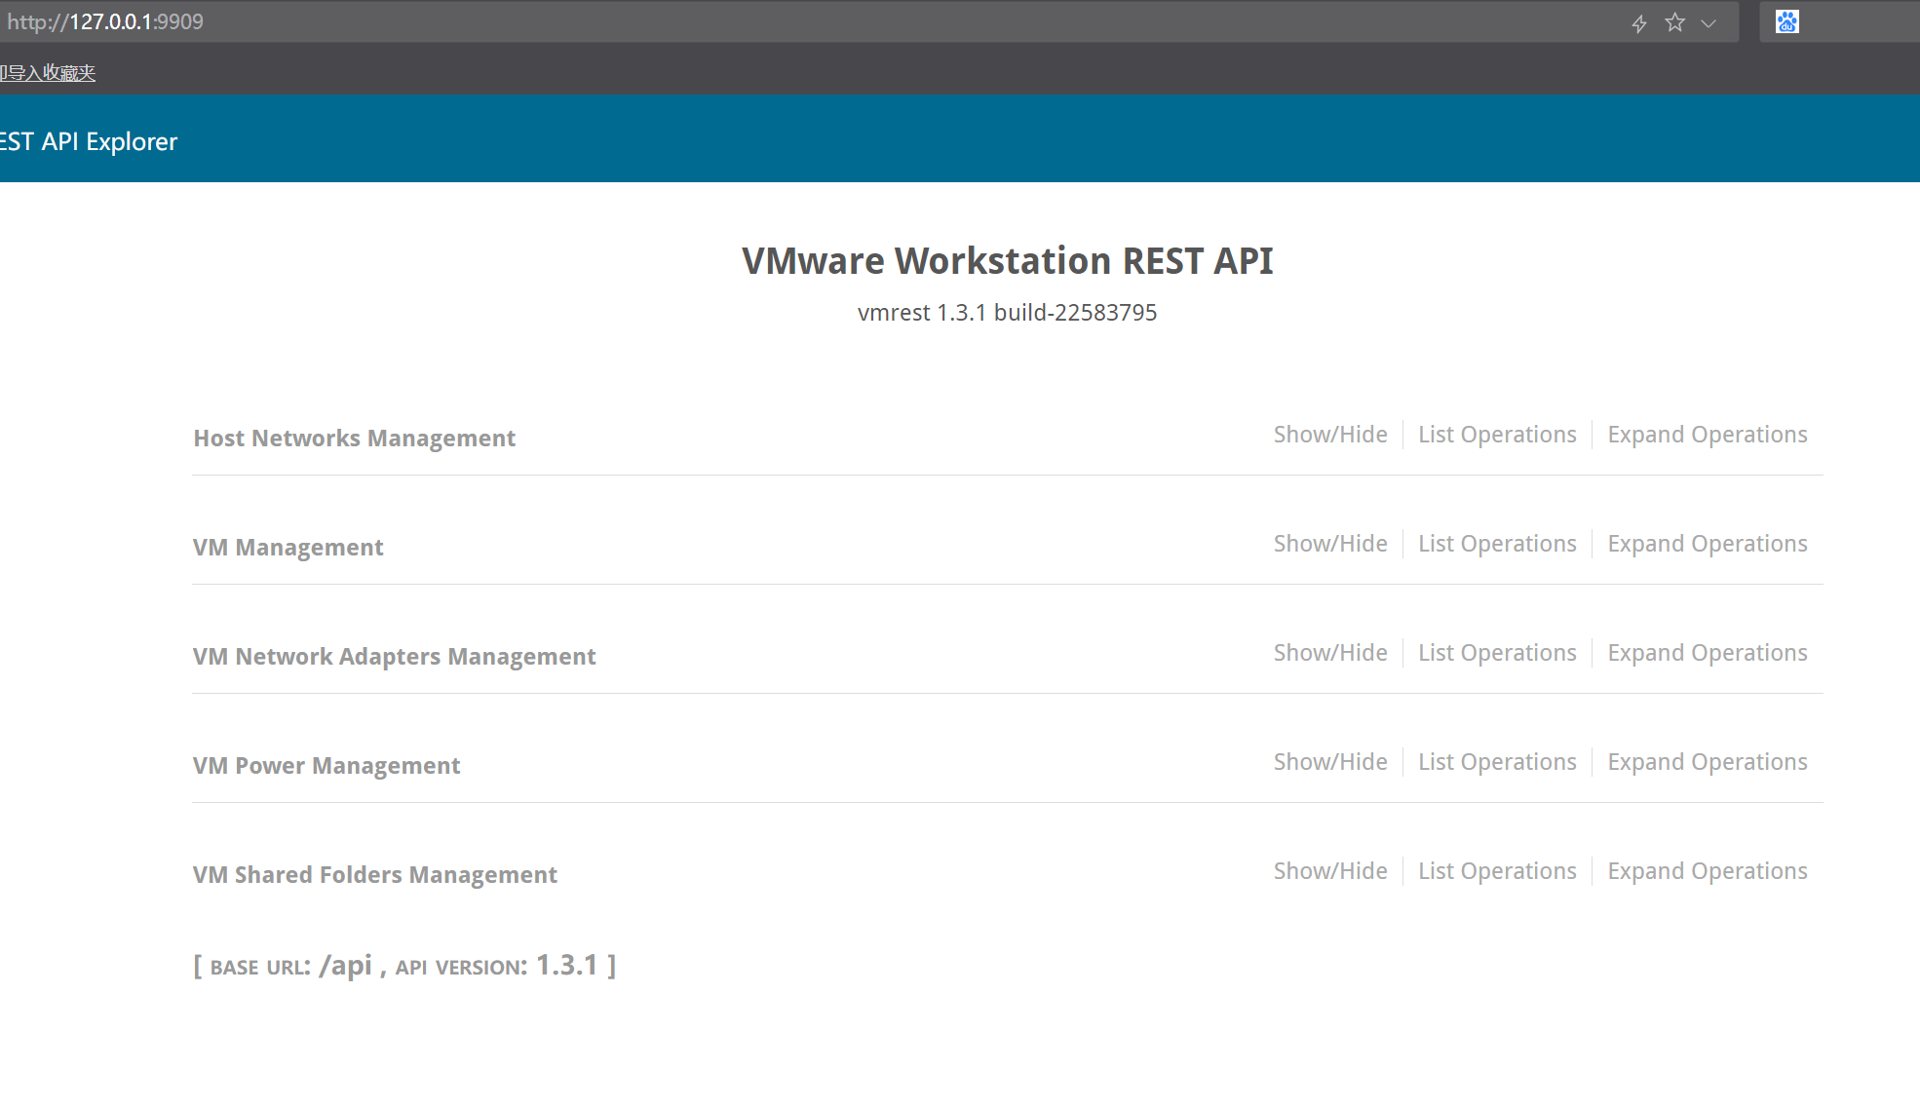Image resolution: width=1920 pixels, height=1108 pixels.
Task: Click the import bookmarks link
Action: 48,73
